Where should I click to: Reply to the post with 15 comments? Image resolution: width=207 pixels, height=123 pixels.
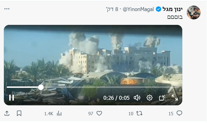(179, 113)
